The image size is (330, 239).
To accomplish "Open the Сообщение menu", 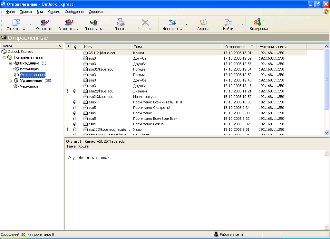I will pos(74,12).
